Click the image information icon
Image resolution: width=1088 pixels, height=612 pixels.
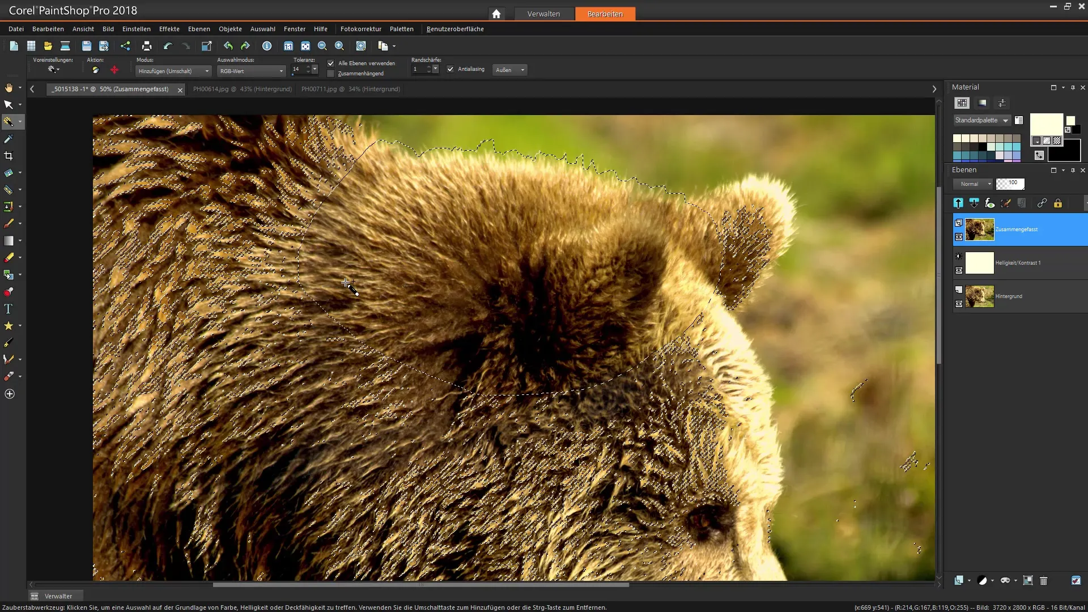point(267,46)
